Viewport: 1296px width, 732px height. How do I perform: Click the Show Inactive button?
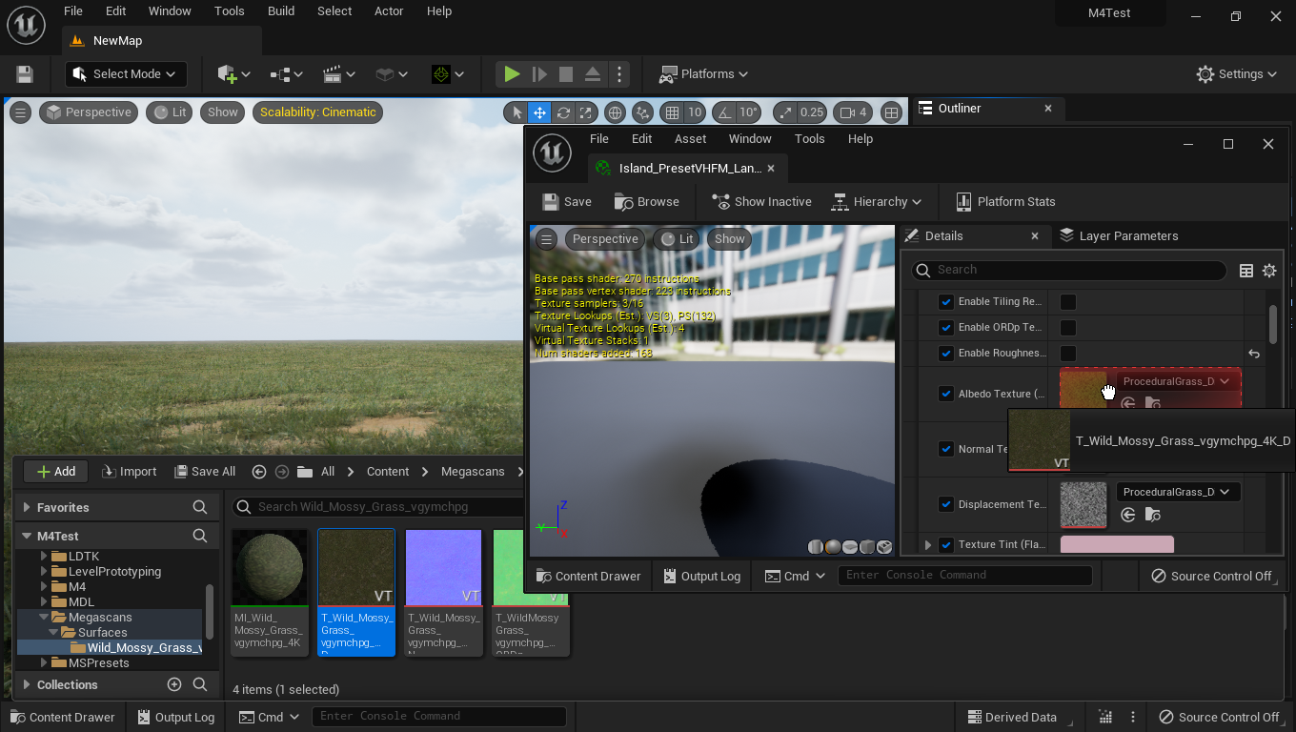[x=761, y=202]
